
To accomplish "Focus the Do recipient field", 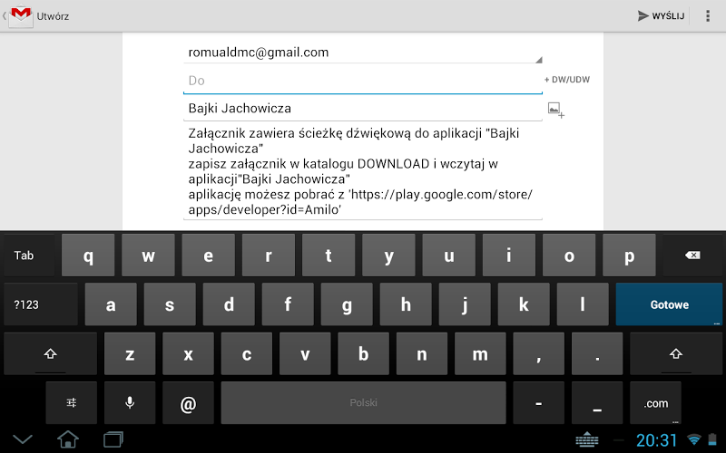I will pyautogui.click(x=363, y=81).
